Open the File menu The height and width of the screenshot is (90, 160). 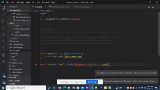tap(7, 2)
